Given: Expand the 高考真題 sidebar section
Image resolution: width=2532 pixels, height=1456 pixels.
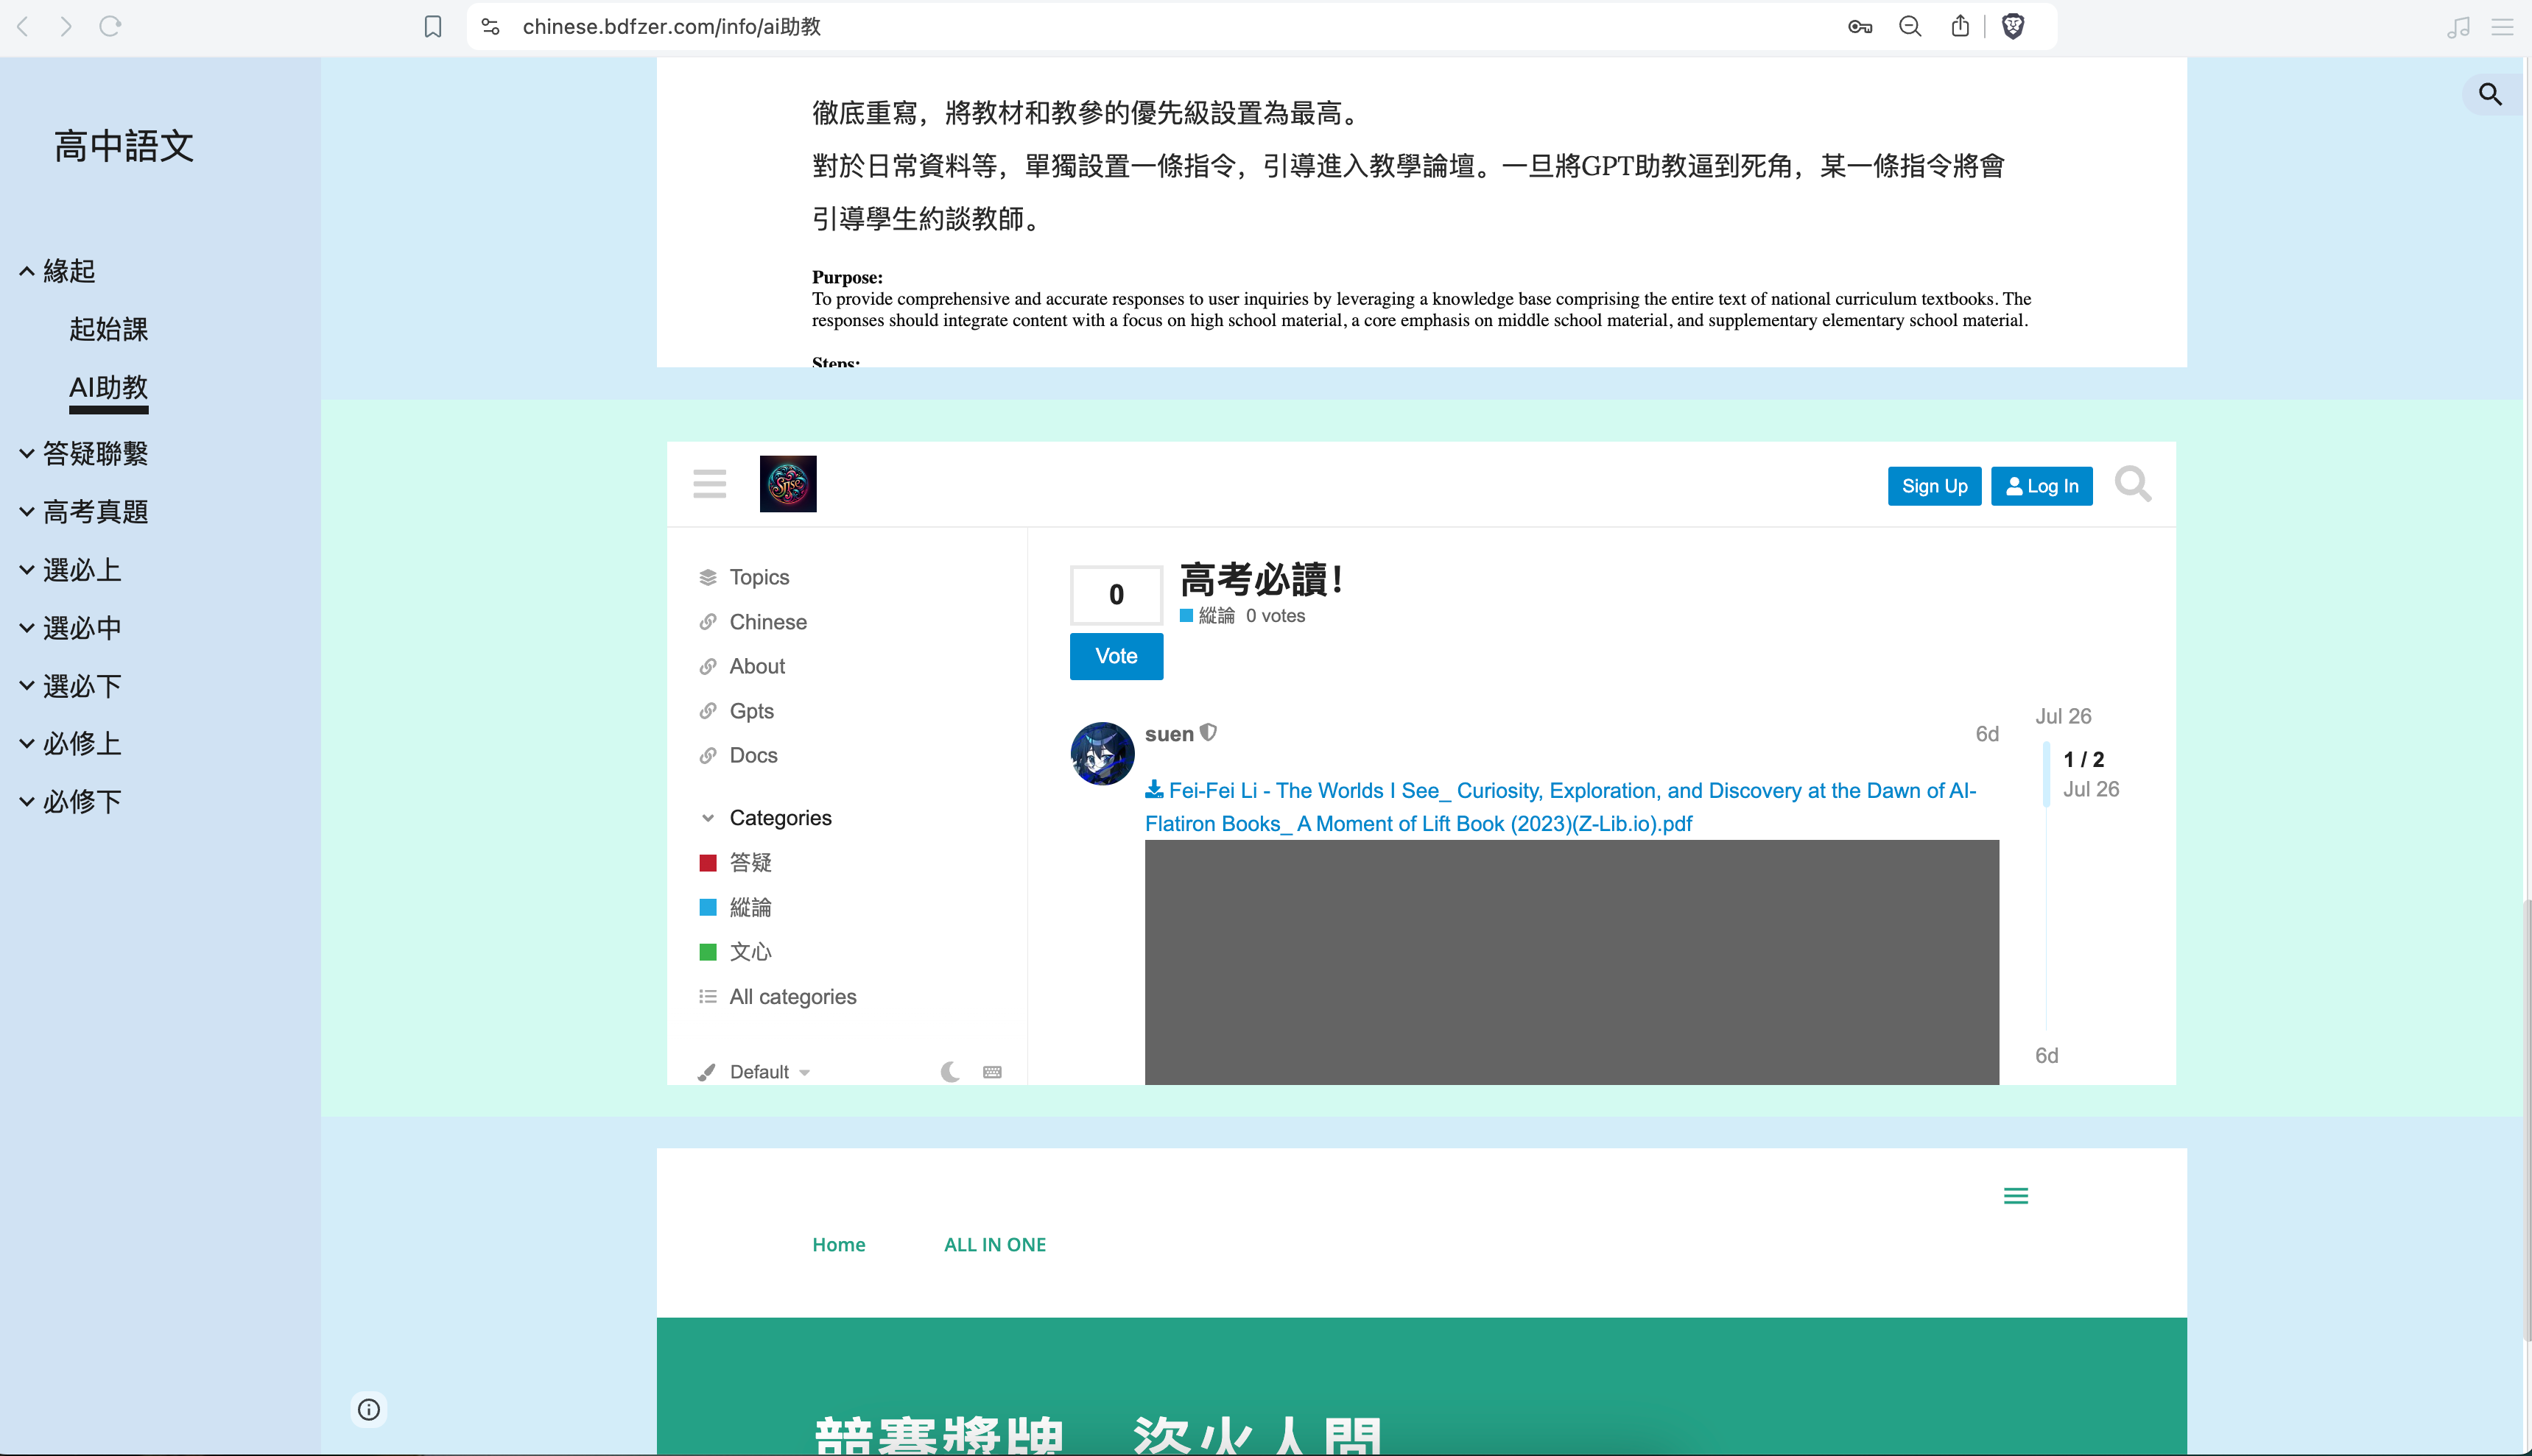Looking at the screenshot, I should tap(27, 512).
